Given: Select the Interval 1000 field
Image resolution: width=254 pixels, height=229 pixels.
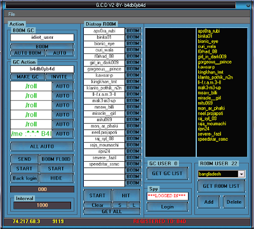Looking at the screenshot, I should click(42, 205).
